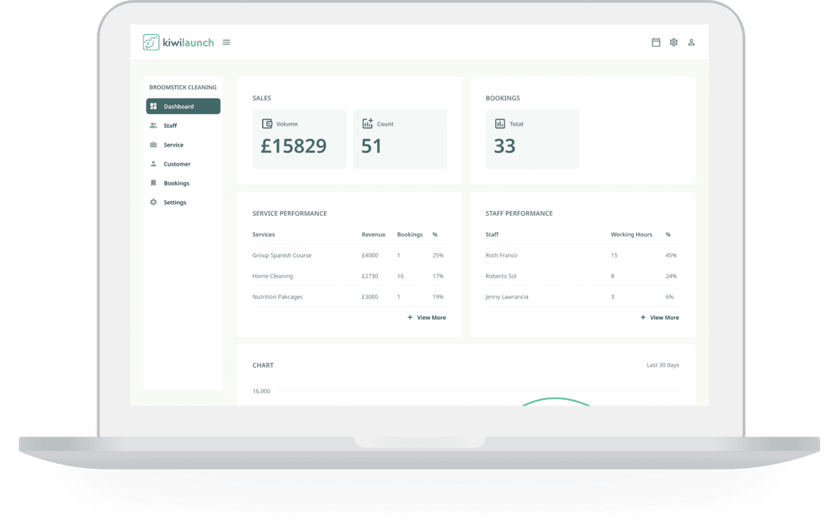
Task: Open the settings gear in header
Action: coord(674,43)
